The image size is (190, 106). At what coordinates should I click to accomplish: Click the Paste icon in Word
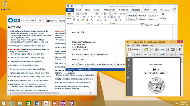(x=69, y=15)
